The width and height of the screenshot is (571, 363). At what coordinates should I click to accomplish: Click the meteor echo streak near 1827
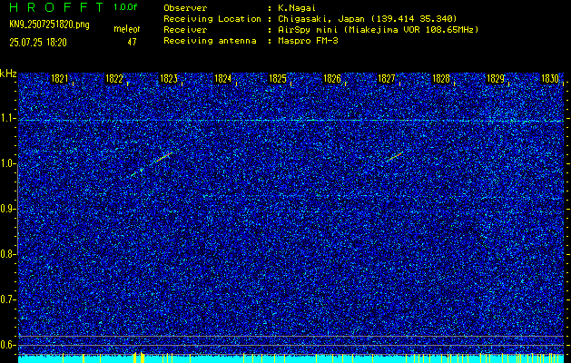394,157
